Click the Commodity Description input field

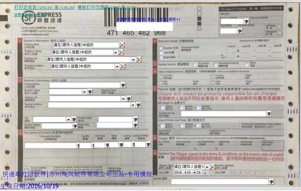(51, 146)
